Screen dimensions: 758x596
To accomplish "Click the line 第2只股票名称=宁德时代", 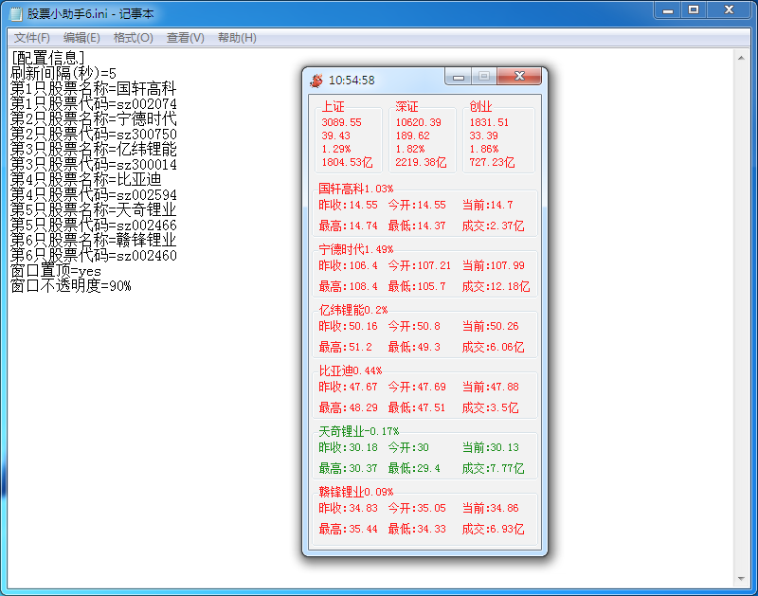I will (x=93, y=118).
